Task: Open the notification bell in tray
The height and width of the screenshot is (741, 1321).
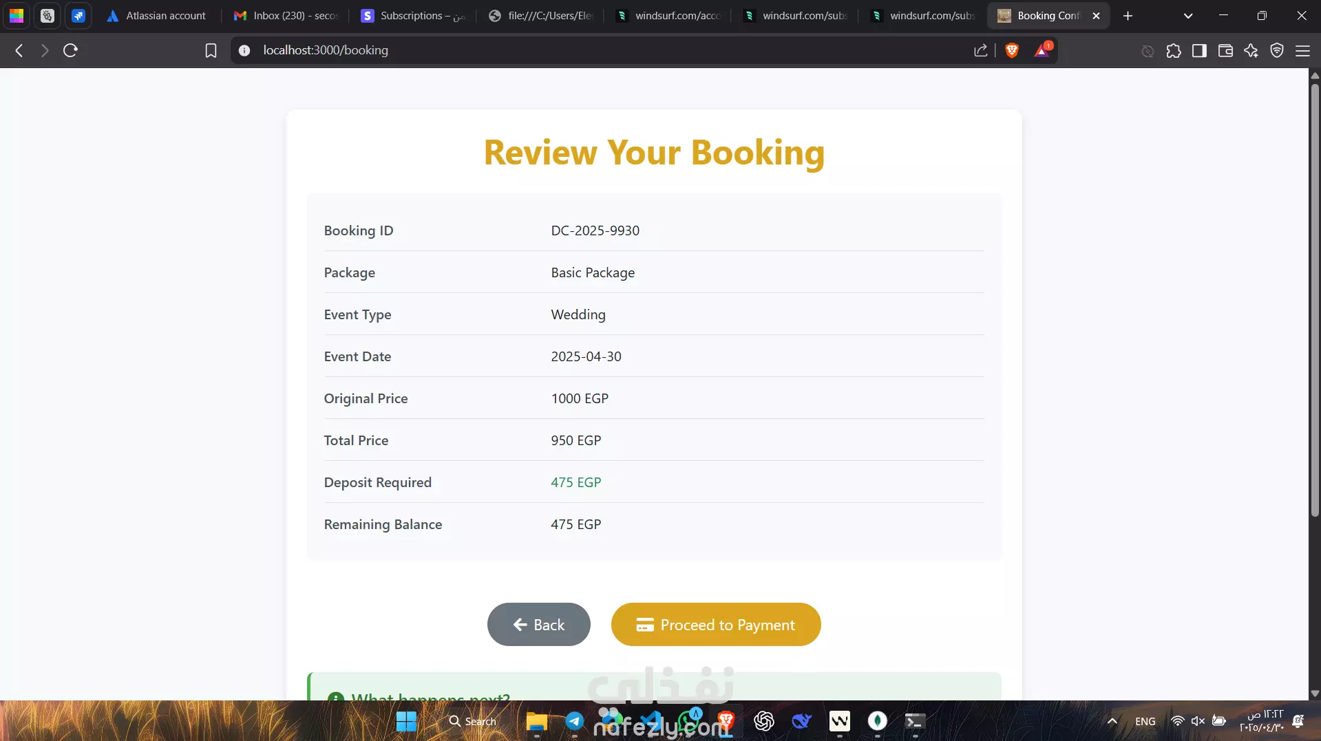Action: (1298, 721)
